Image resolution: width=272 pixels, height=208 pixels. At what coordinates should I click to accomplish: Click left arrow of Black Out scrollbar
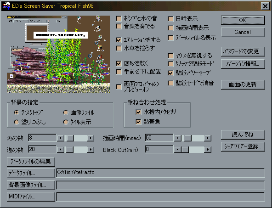tap(177, 150)
